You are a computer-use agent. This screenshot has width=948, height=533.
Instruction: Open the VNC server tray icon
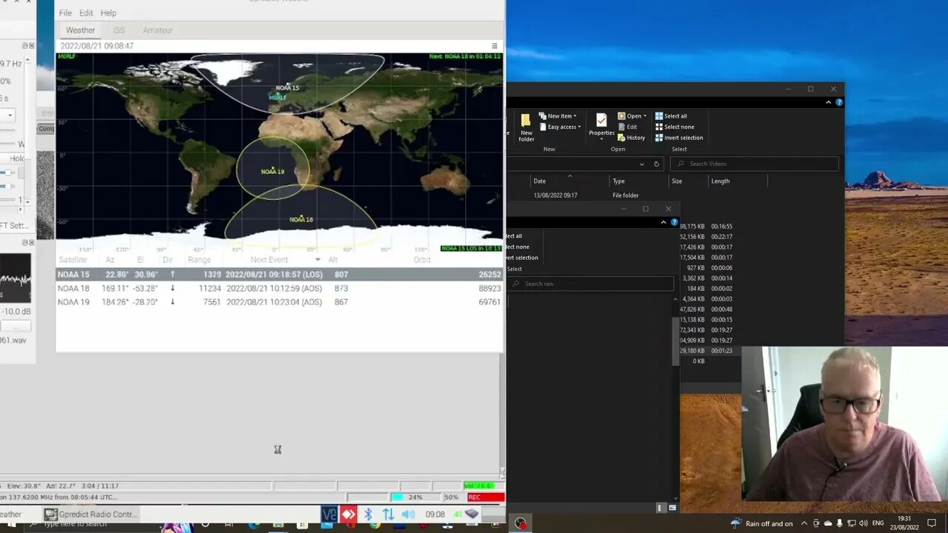[x=330, y=514]
